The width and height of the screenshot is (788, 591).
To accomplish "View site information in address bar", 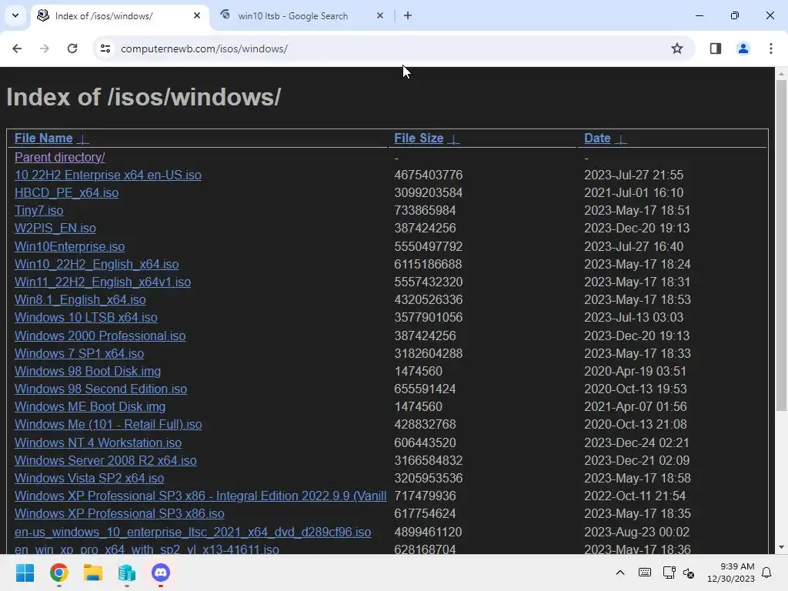I will point(105,48).
